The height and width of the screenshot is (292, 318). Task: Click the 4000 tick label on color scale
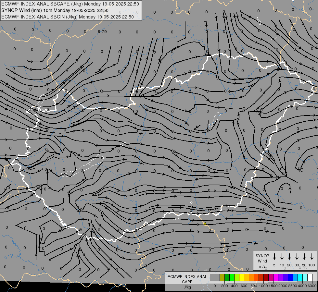(x=302, y=286)
